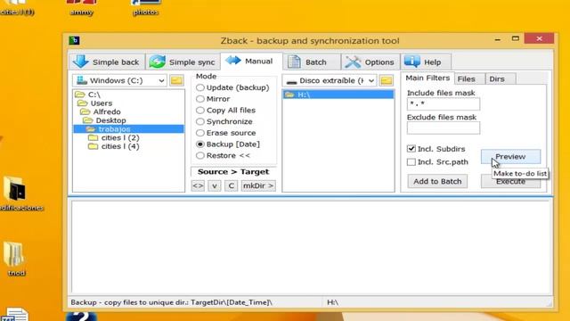Open the source drive Windows (C:) dropdown
This screenshot has height=321, width=570.
119,80
